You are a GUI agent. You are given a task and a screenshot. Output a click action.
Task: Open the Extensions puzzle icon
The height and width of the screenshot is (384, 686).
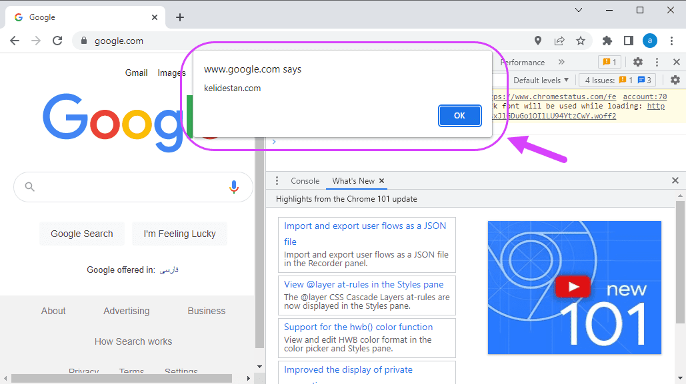point(607,41)
